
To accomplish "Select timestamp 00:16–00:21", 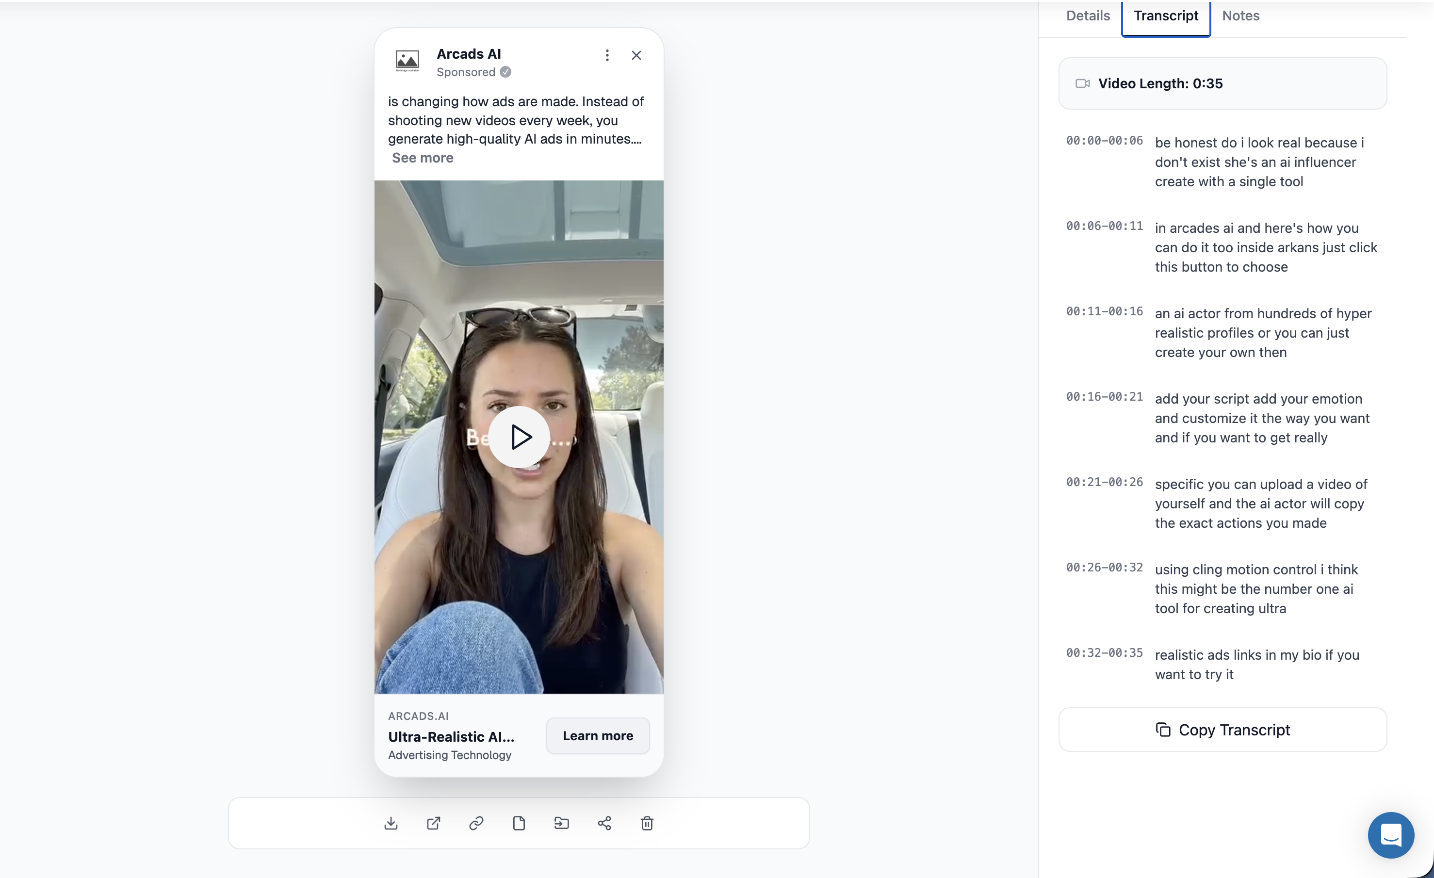I will pyautogui.click(x=1104, y=397).
